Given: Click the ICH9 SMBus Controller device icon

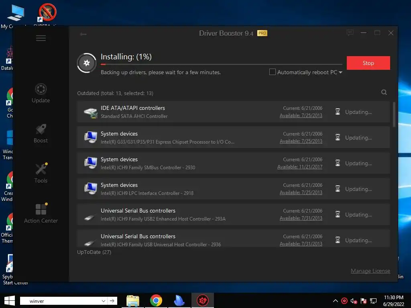Looking at the screenshot, I should [91, 163].
